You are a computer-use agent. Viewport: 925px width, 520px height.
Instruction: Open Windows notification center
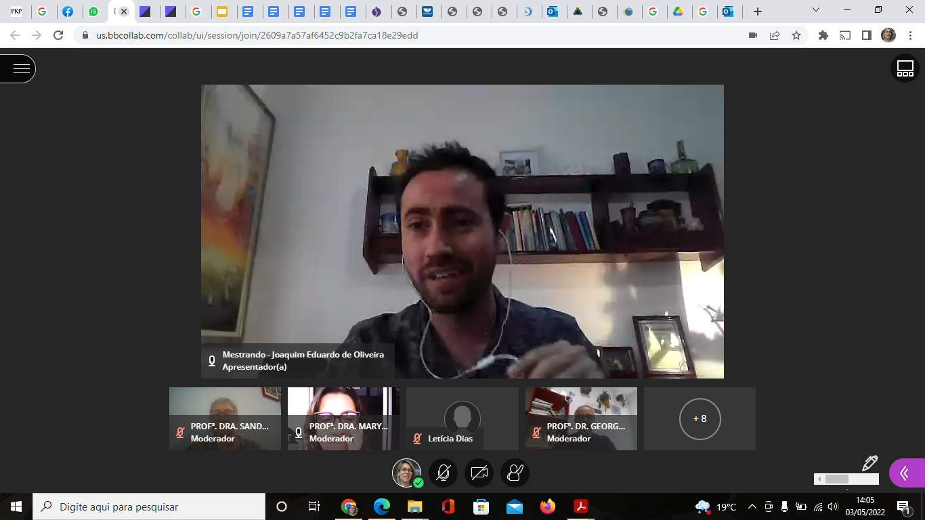[903, 506]
